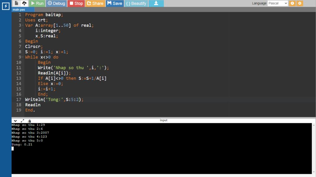Click console line 'Nhap so thu 1:29'
The width and height of the screenshot is (316, 177).
28,125
